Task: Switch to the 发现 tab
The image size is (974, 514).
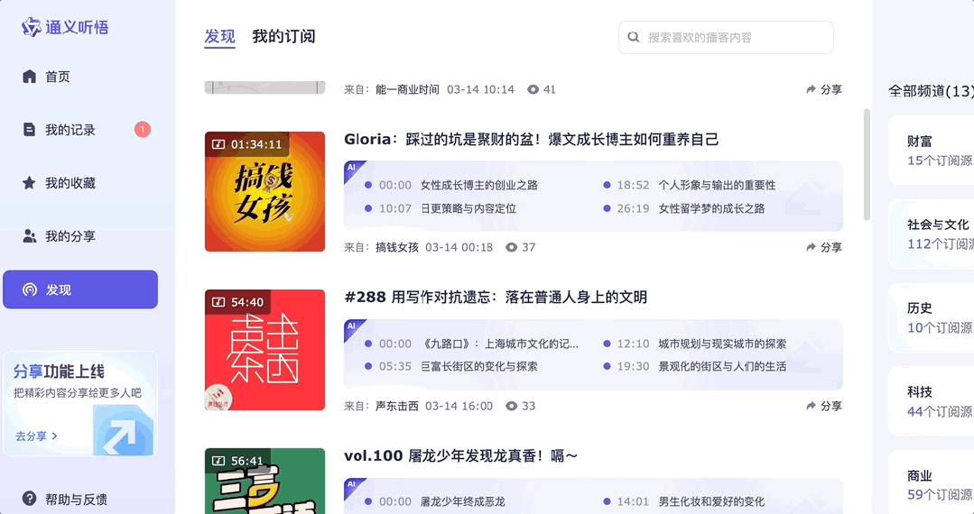Action: pyautogui.click(x=220, y=37)
